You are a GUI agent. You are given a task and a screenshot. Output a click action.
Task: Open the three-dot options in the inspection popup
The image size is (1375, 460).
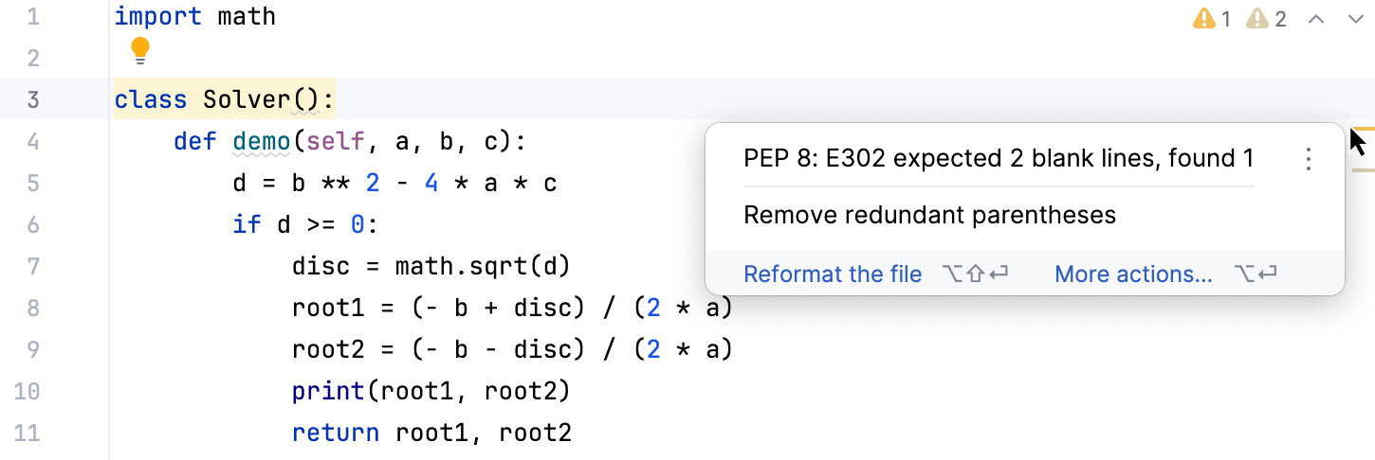coord(1309,159)
